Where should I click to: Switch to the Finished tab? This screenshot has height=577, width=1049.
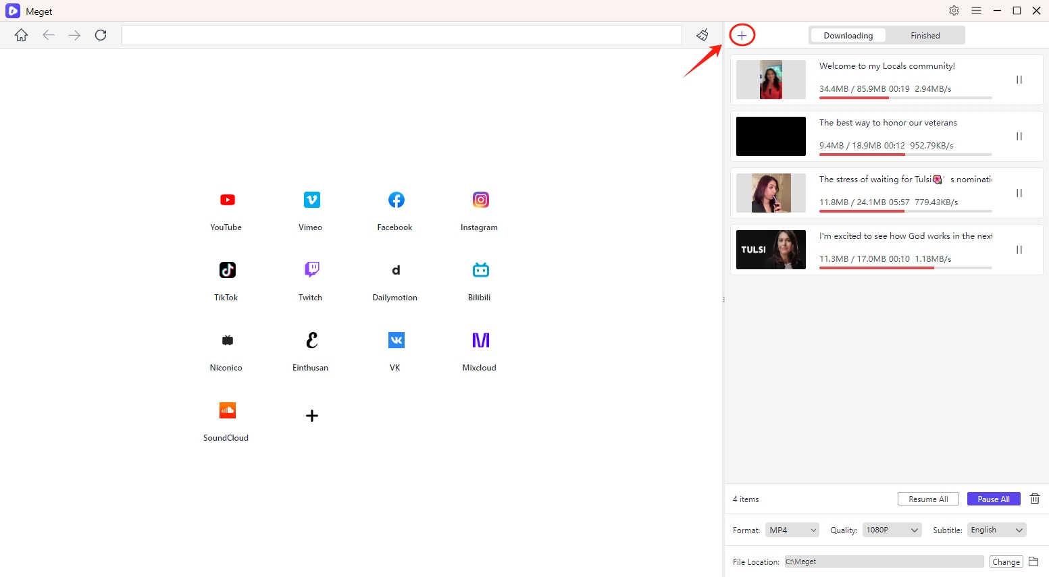(x=925, y=36)
